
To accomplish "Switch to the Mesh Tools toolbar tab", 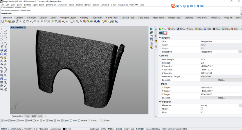I will (158, 18).
